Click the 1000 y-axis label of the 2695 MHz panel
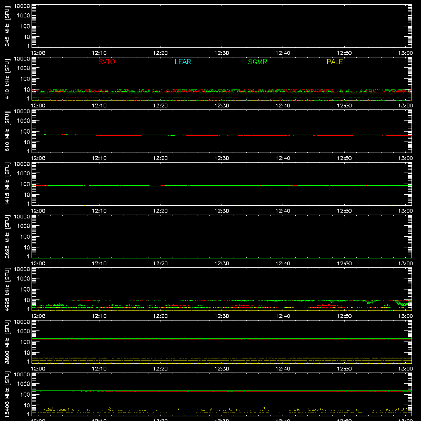Screen dimensions: 421x421 click(x=24, y=226)
